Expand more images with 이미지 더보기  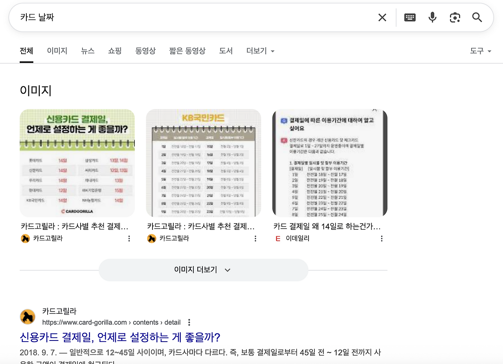point(203,269)
